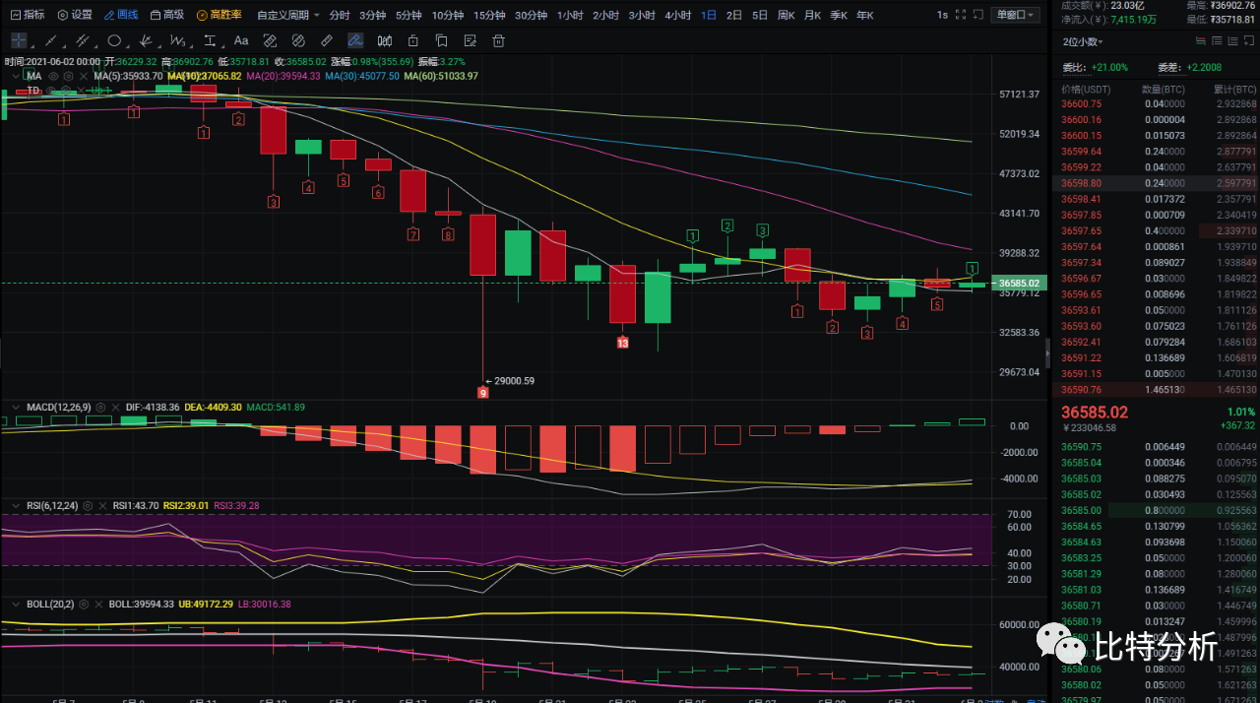Switch to 分时 time-share chart
The image size is (1260, 703).
pyautogui.click(x=340, y=15)
